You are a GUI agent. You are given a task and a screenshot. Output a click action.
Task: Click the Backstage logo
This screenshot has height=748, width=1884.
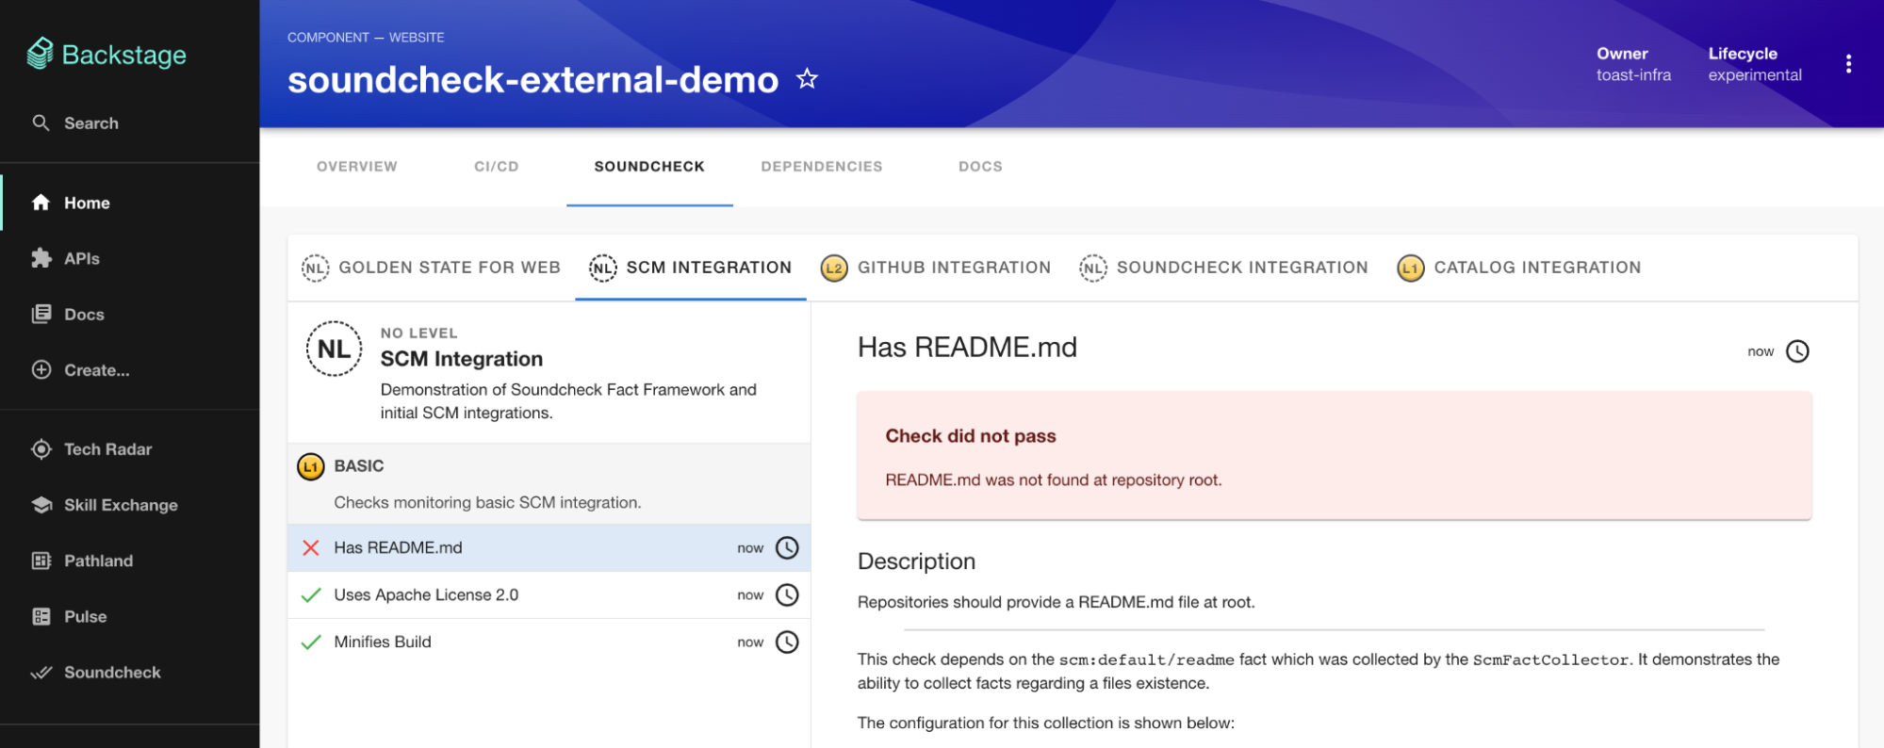point(106,54)
